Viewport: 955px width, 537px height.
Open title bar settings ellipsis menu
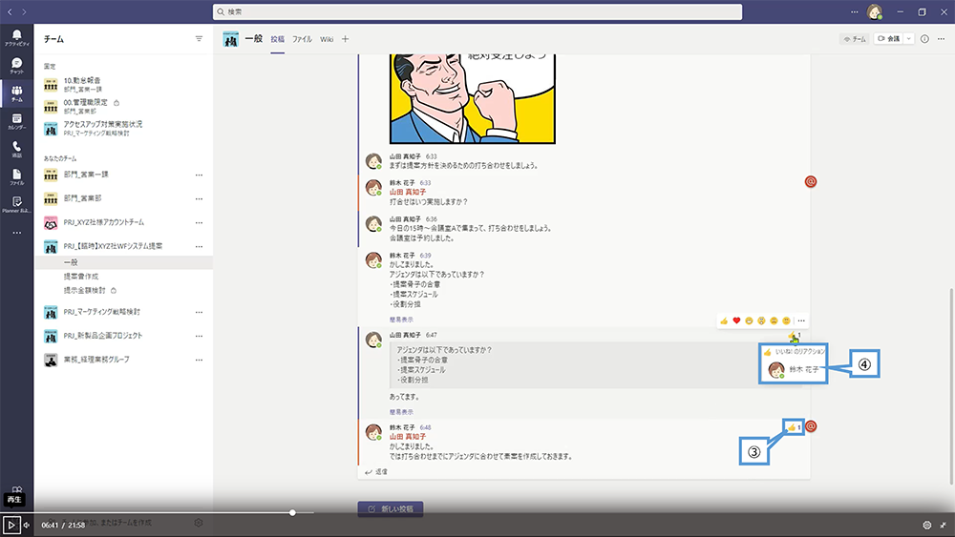pos(855,11)
